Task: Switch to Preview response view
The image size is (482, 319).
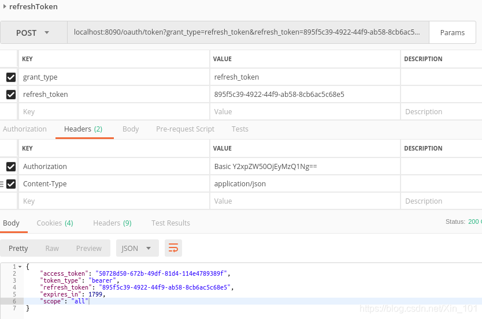Action: pyautogui.click(x=89, y=248)
